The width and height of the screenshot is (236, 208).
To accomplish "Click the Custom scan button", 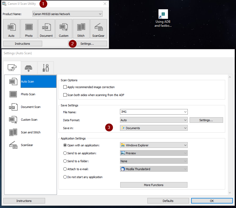I will click(x=64, y=29).
